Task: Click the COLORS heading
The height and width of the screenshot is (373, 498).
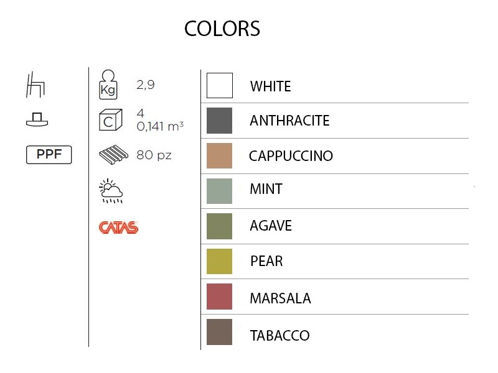Action: click(222, 29)
